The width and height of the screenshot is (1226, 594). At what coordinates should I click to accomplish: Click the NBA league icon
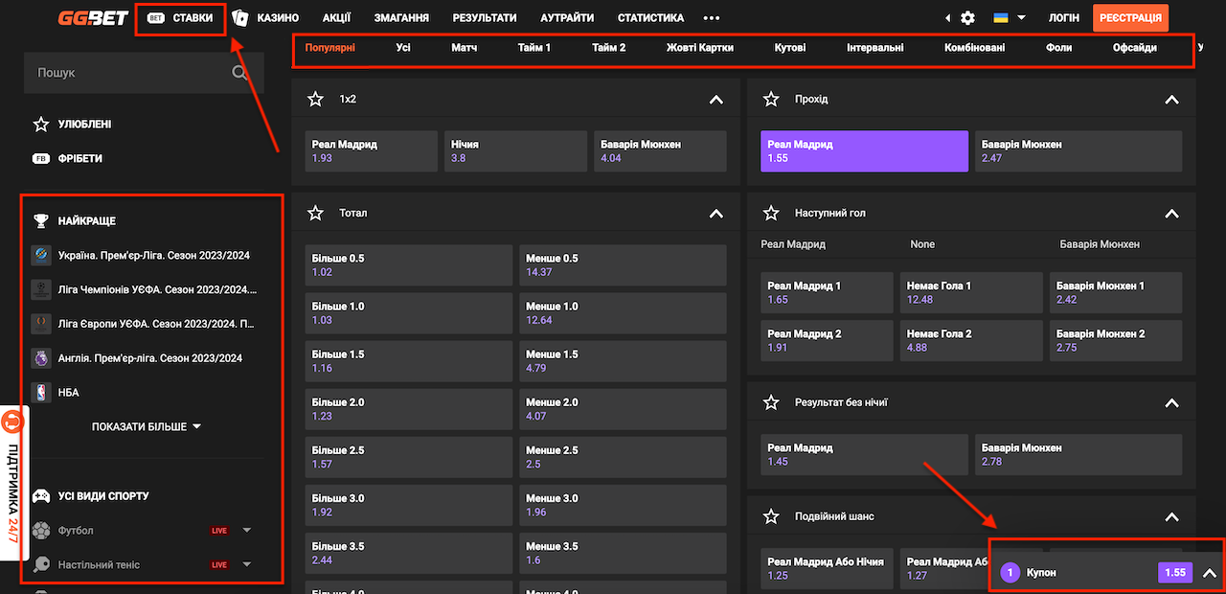point(40,393)
